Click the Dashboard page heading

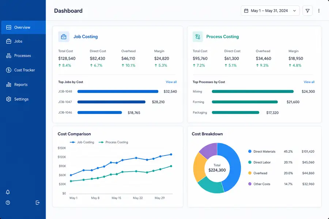[68, 11]
